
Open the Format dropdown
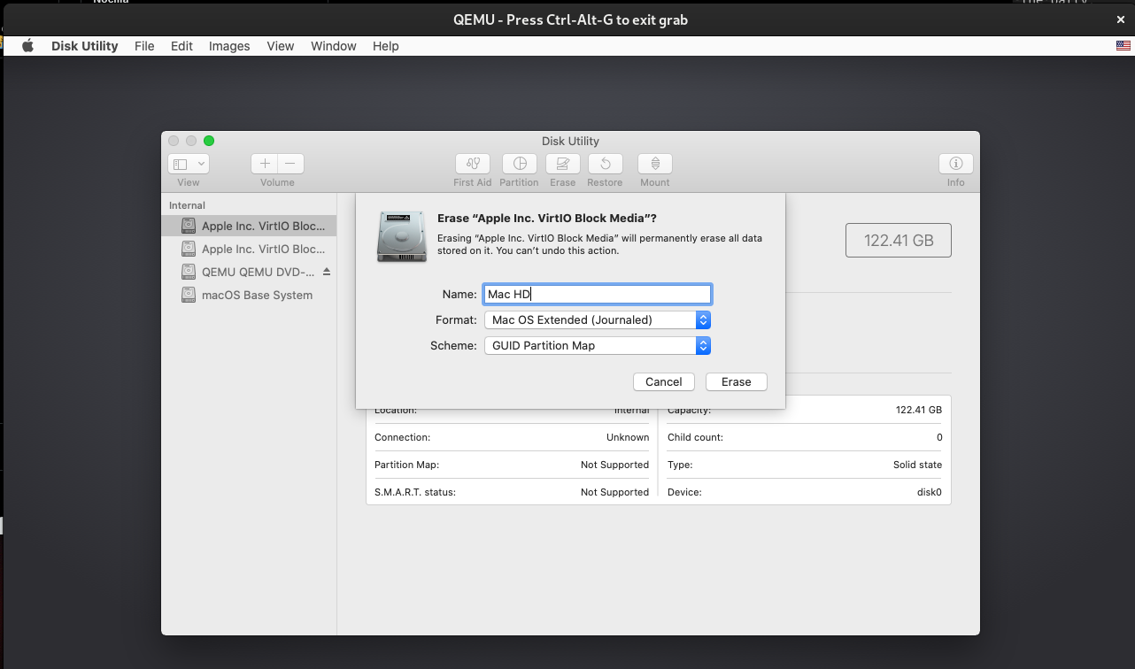598,319
